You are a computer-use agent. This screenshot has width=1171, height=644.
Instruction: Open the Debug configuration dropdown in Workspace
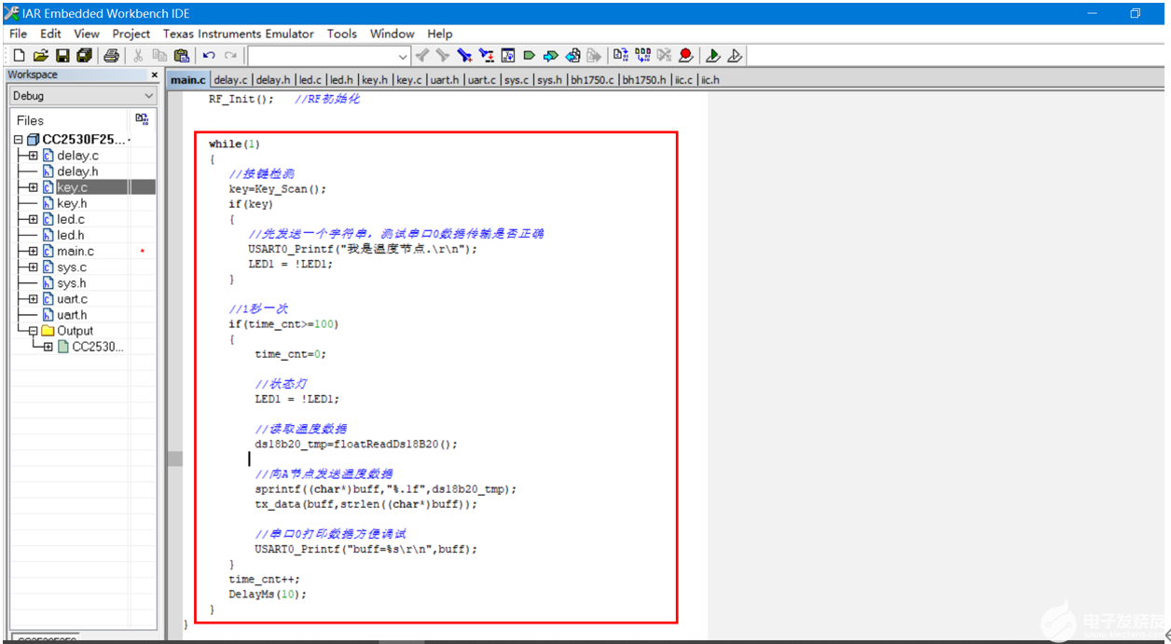pos(147,95)
